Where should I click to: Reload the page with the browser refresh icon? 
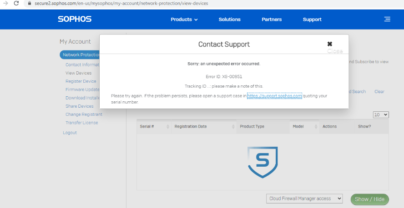tap(16, 3)
